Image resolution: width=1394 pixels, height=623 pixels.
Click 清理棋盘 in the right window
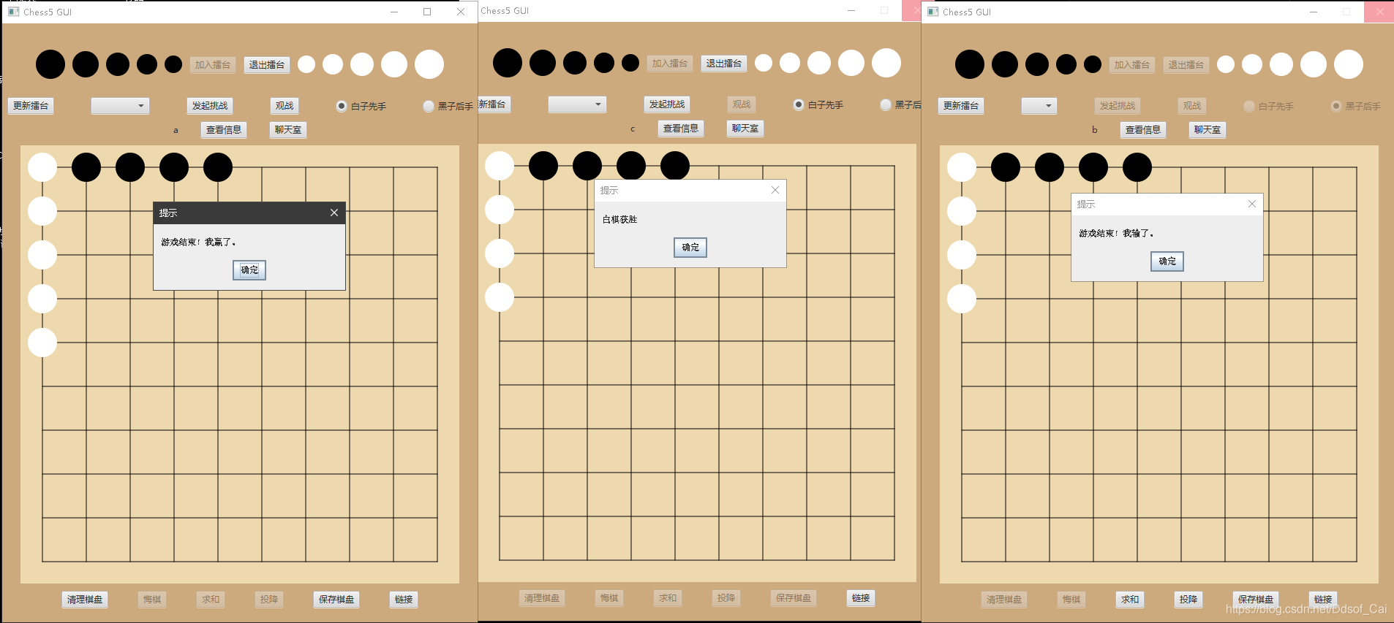point(1004,600)
